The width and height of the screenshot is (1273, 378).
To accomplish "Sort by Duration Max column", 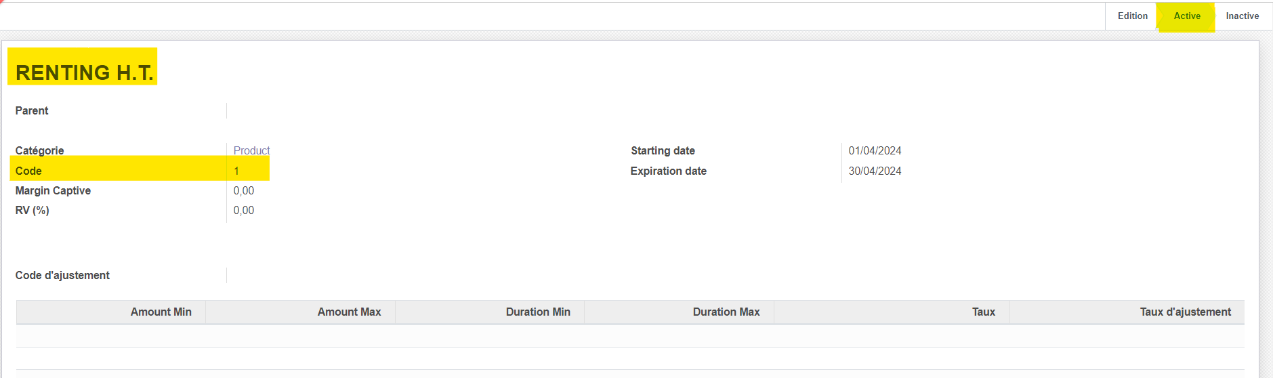I will coord(726,312).
